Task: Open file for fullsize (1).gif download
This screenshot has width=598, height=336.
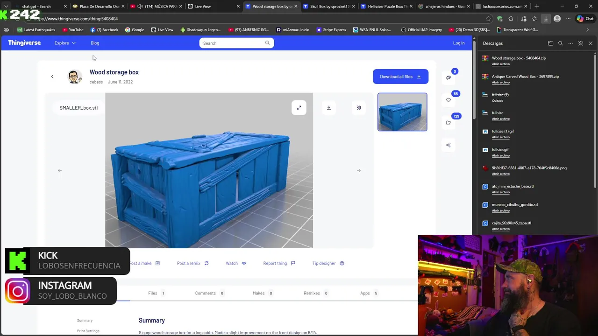Action: (x=501, y=137)
